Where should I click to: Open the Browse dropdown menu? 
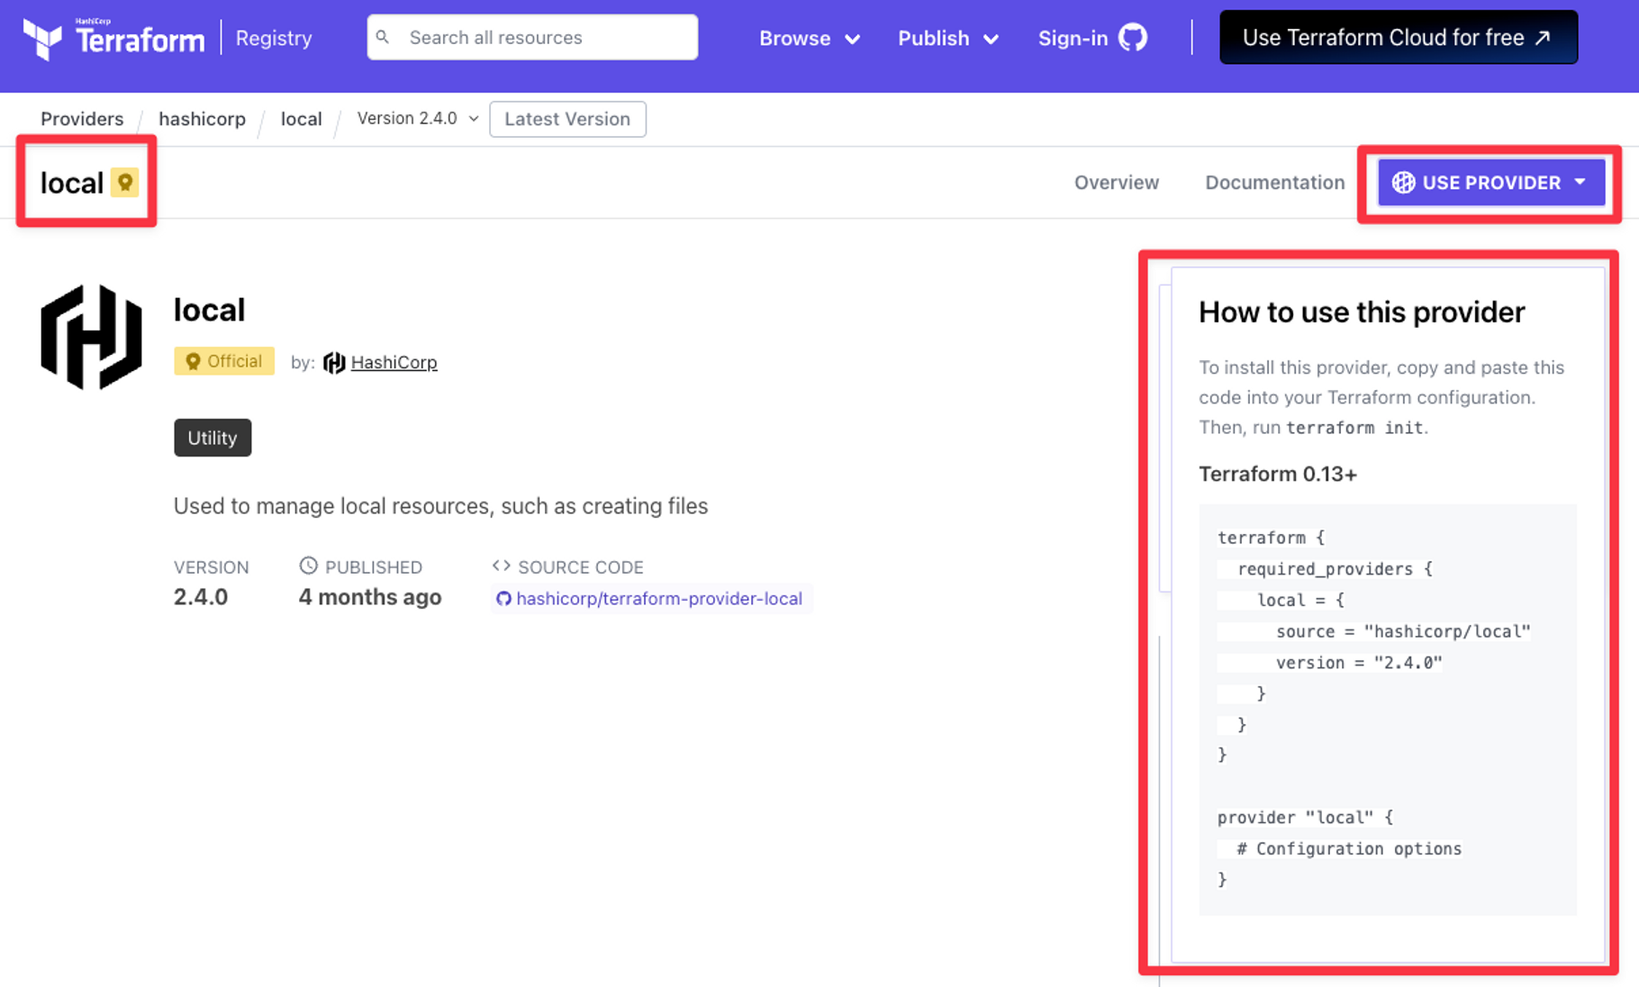coord(809,38)
